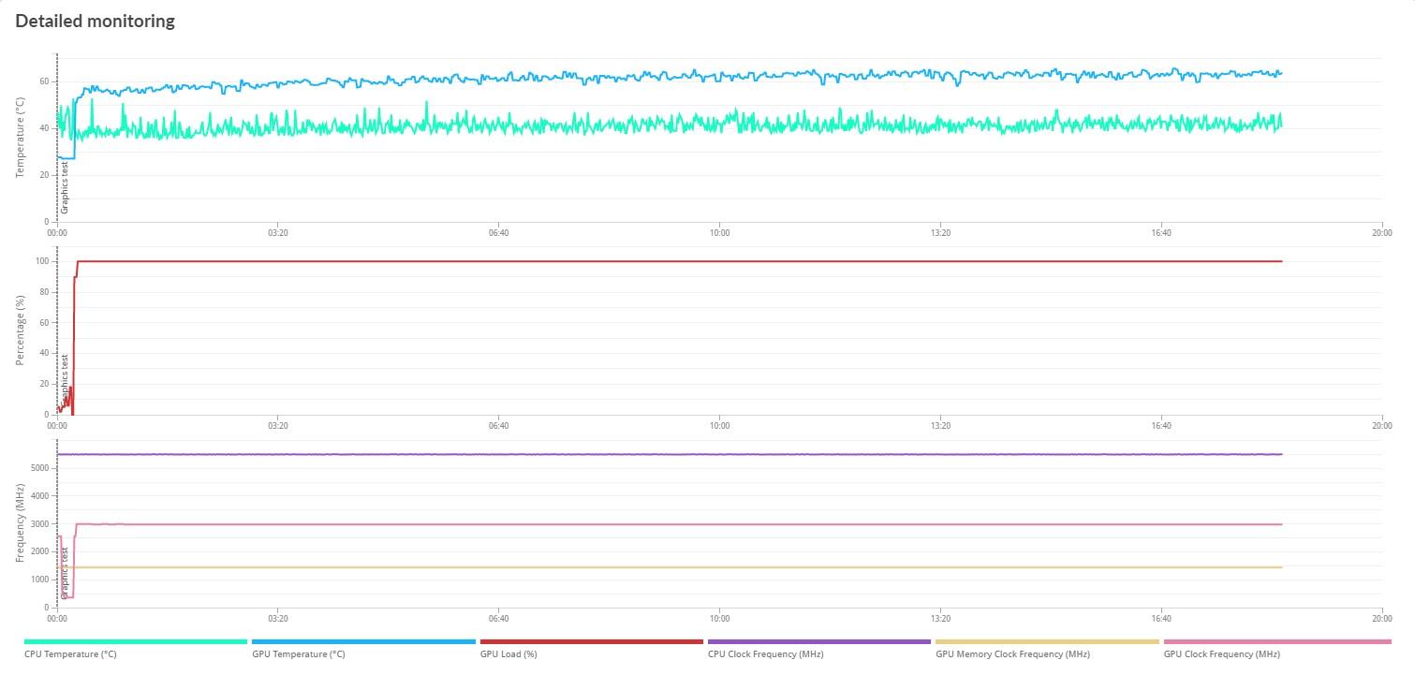This screenshot has width=1415, height=675.
Task: Click the 16:40 tick on the frequency chart
Action: 1161,619
